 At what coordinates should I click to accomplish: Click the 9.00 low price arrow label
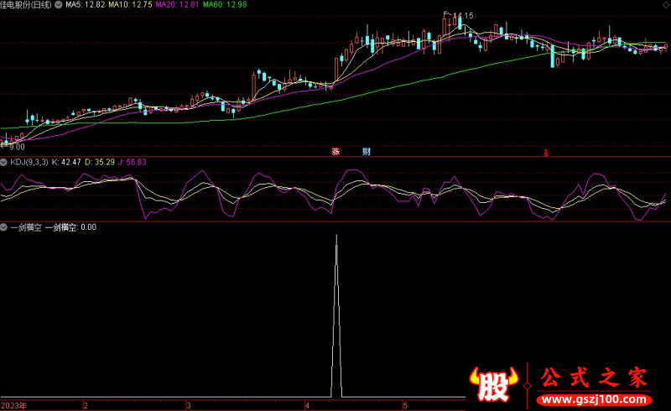[x=15, y=146]
